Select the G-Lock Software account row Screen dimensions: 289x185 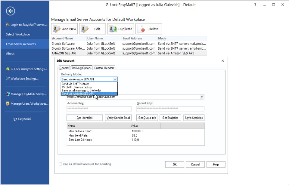pos(129,44)
